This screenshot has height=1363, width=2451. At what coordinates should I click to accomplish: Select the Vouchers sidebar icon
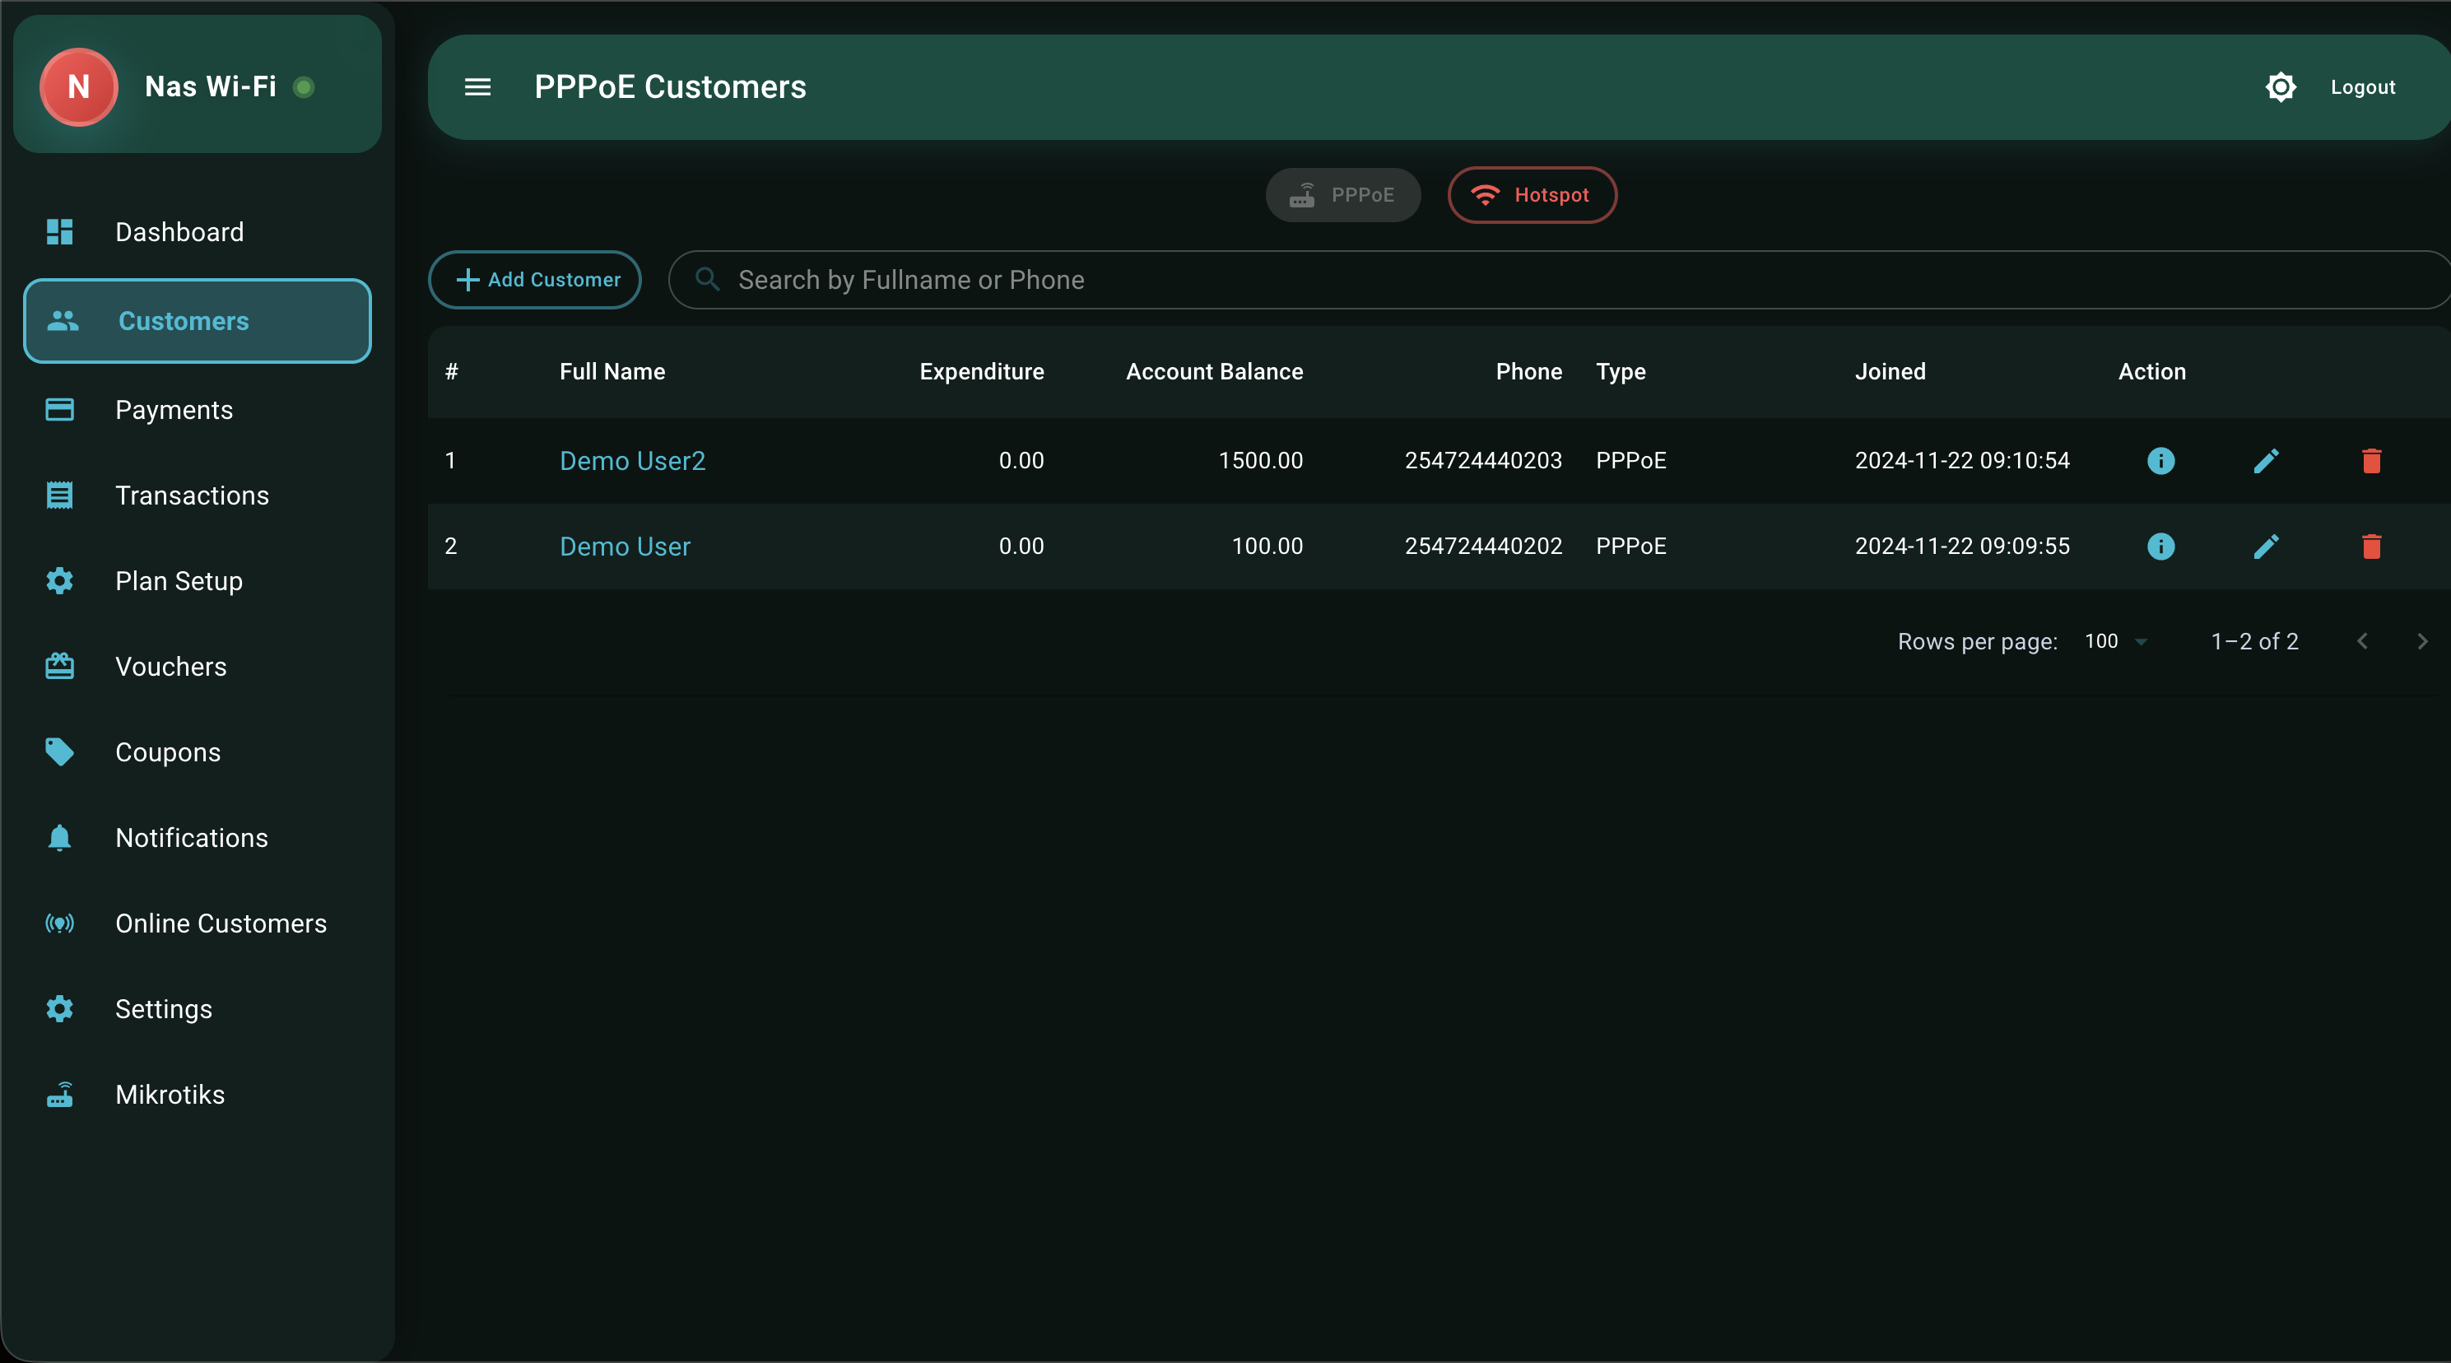59,666
